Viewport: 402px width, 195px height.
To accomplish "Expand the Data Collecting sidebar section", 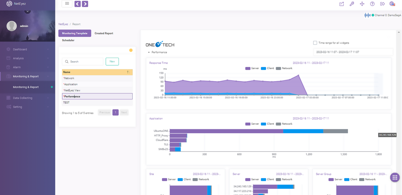I will (x=27, y=98).
